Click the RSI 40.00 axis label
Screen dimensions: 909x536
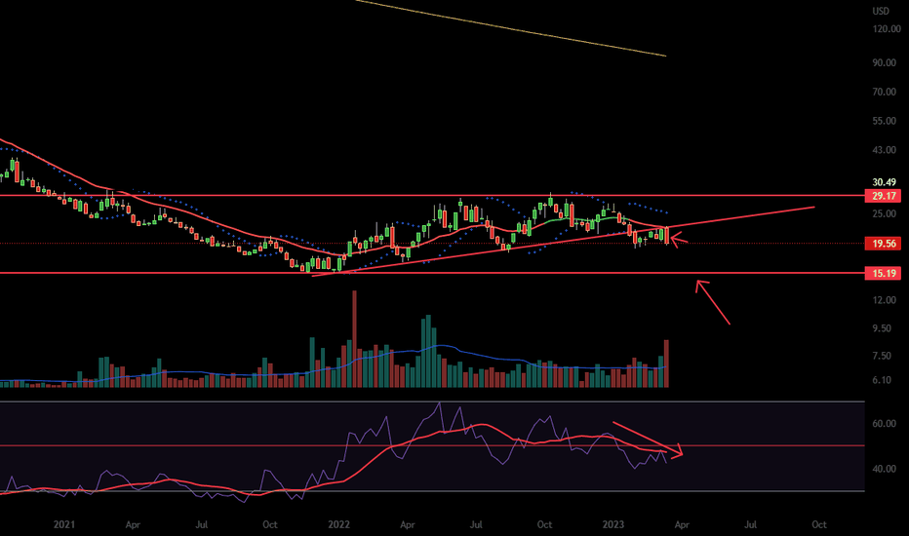tap(884, 468)
